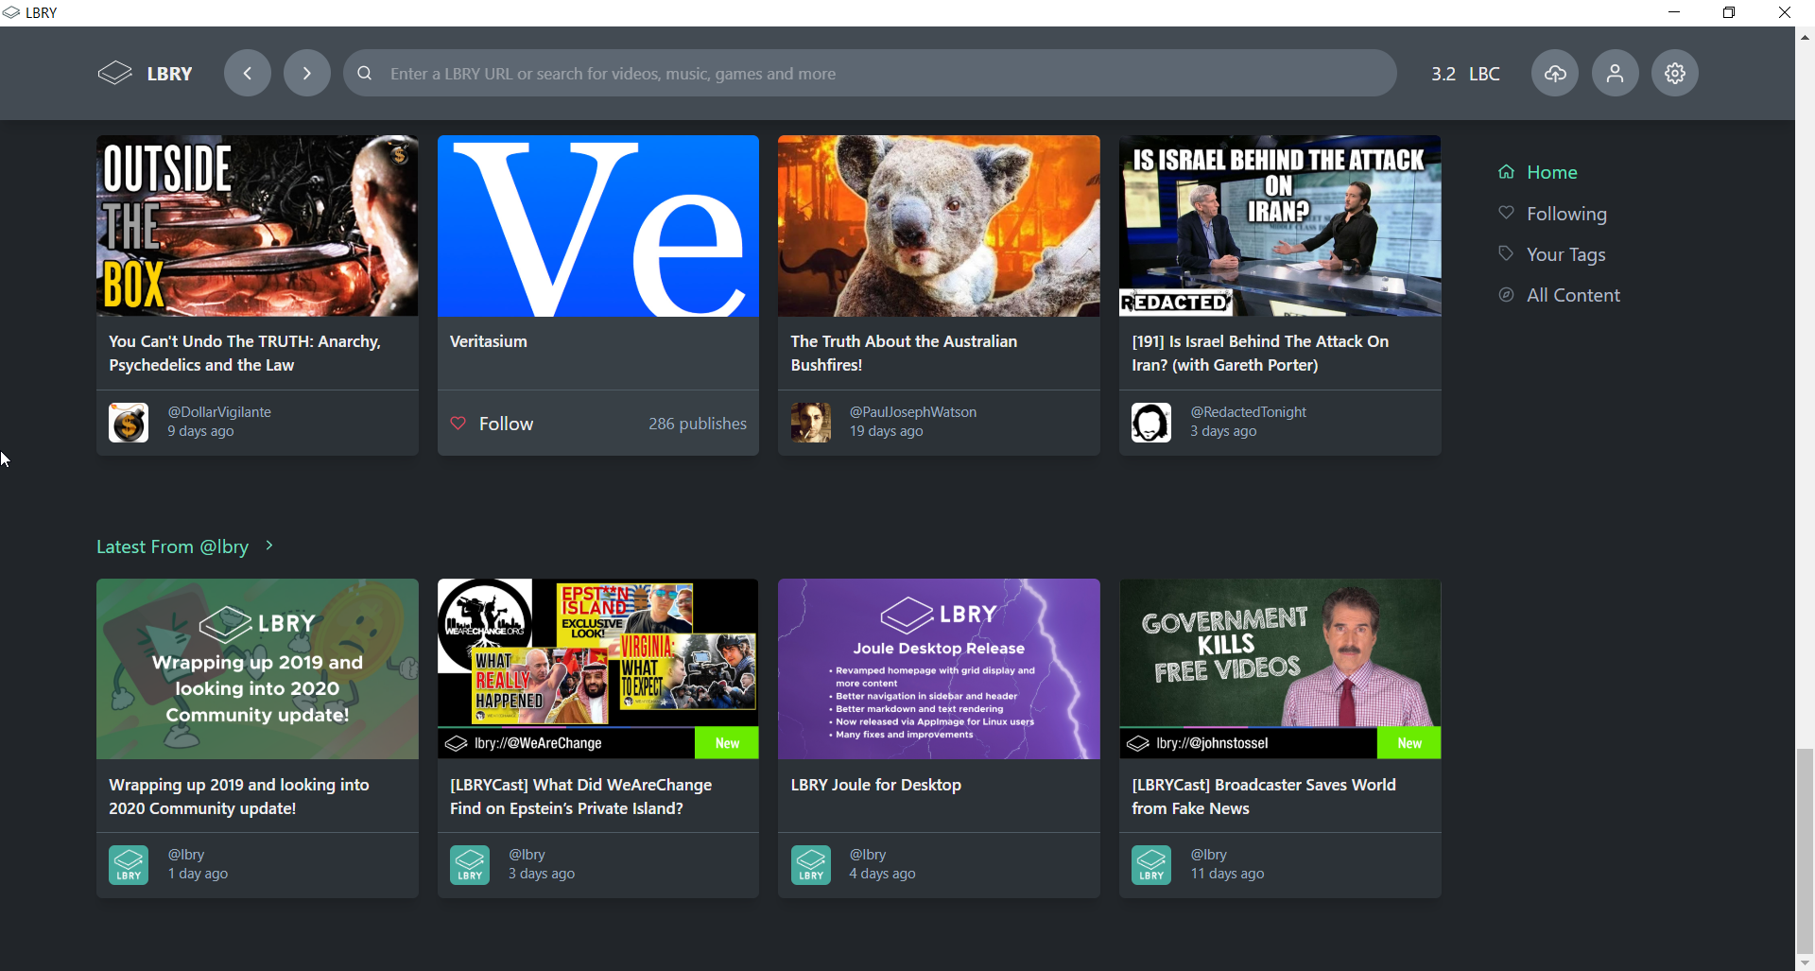
Task: Open the @RedactedTonight channel link
Action: 1248,412
